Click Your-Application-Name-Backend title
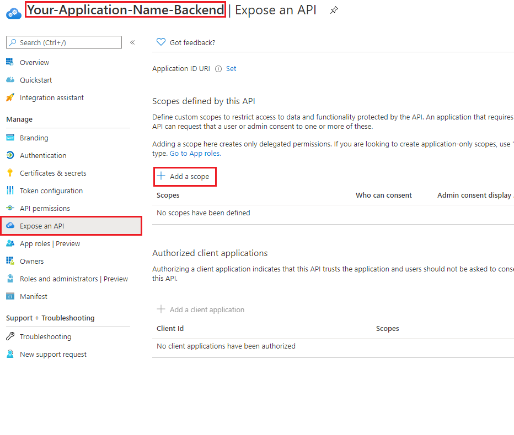 [x=126, y=9]
